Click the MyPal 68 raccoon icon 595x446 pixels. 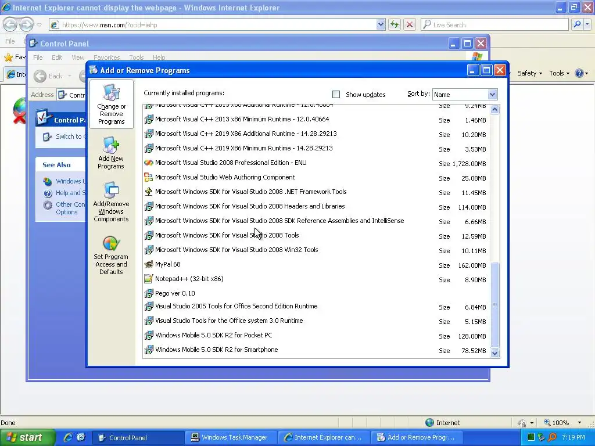(149, 264)
